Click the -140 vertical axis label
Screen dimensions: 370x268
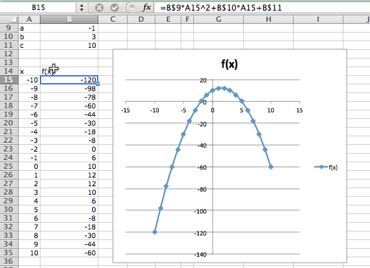200,255
